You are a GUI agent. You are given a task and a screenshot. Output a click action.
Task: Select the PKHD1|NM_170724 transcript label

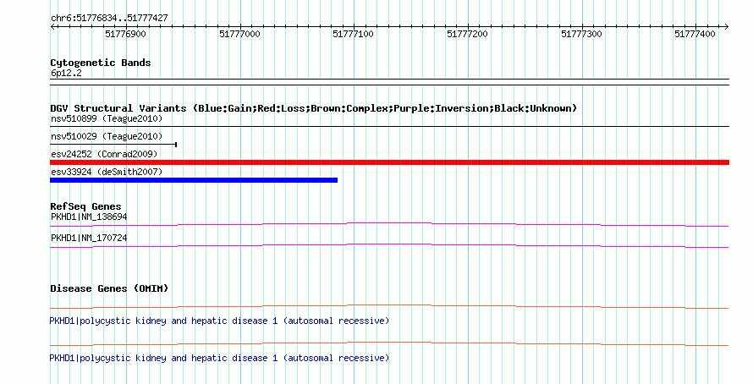[89, 238]
